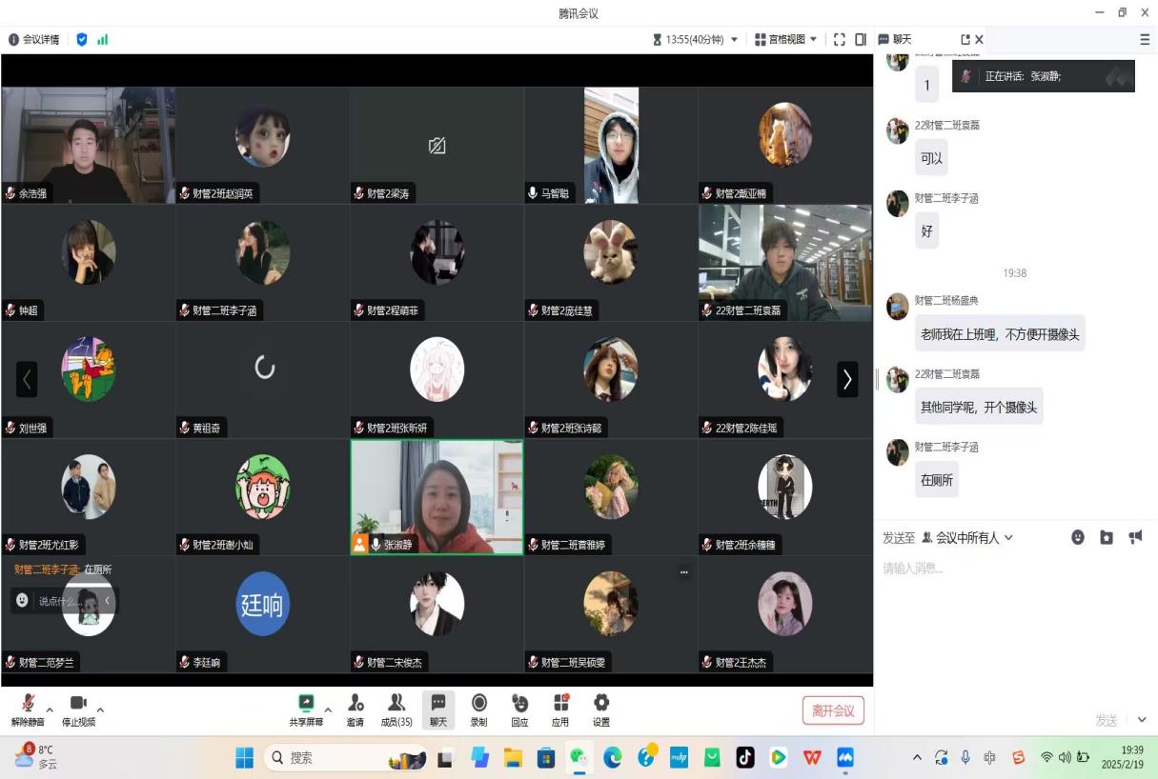
Task: Expand the 宫格视图 layout dropdown
Action: [x=786, y=39]
